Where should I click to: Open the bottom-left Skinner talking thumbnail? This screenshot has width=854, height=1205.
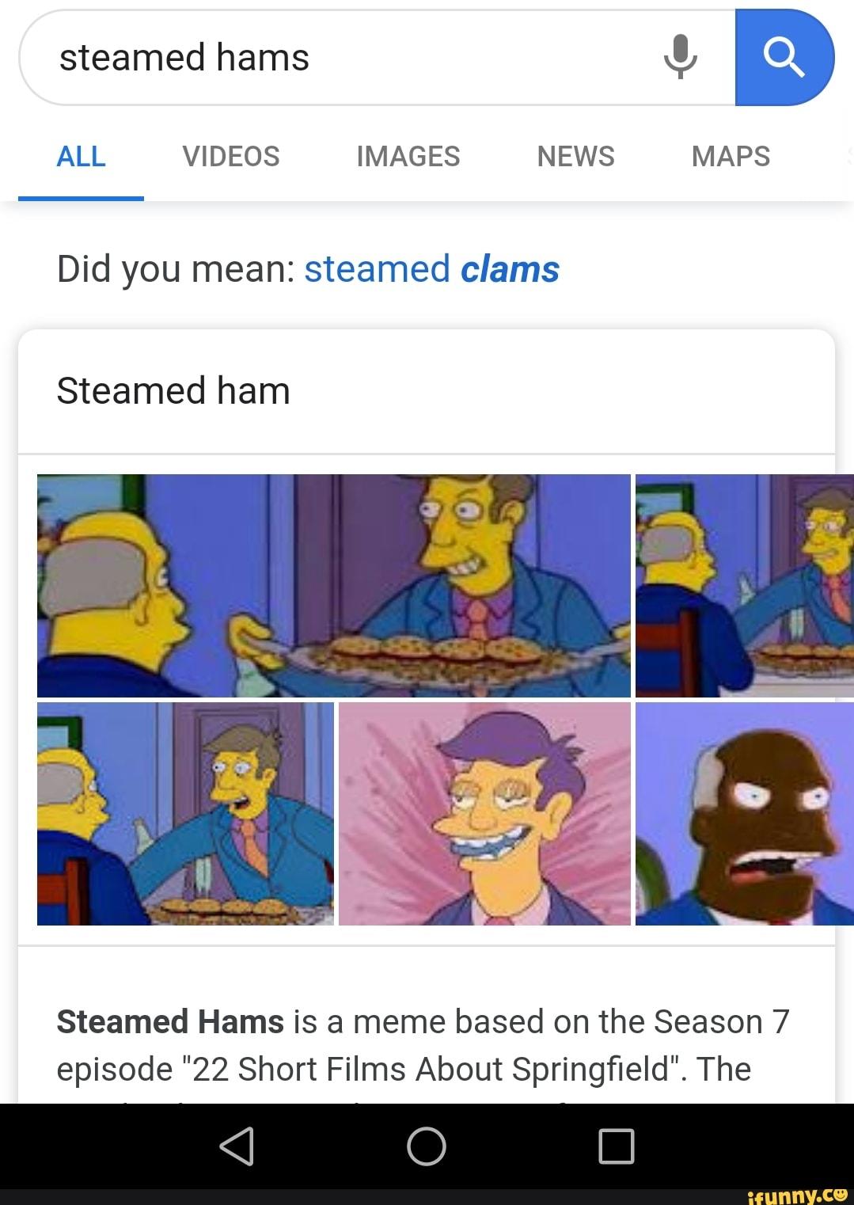click(x=185, y=814)
